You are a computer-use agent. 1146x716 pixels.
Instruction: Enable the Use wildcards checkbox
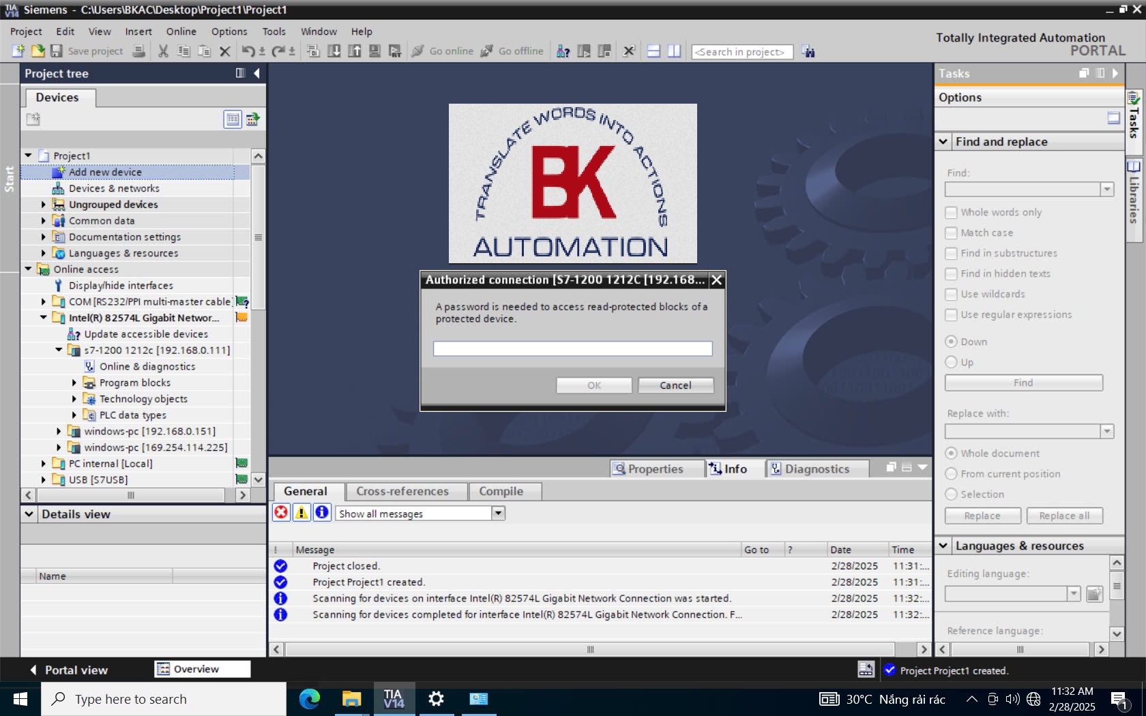[x=951, y=294]
